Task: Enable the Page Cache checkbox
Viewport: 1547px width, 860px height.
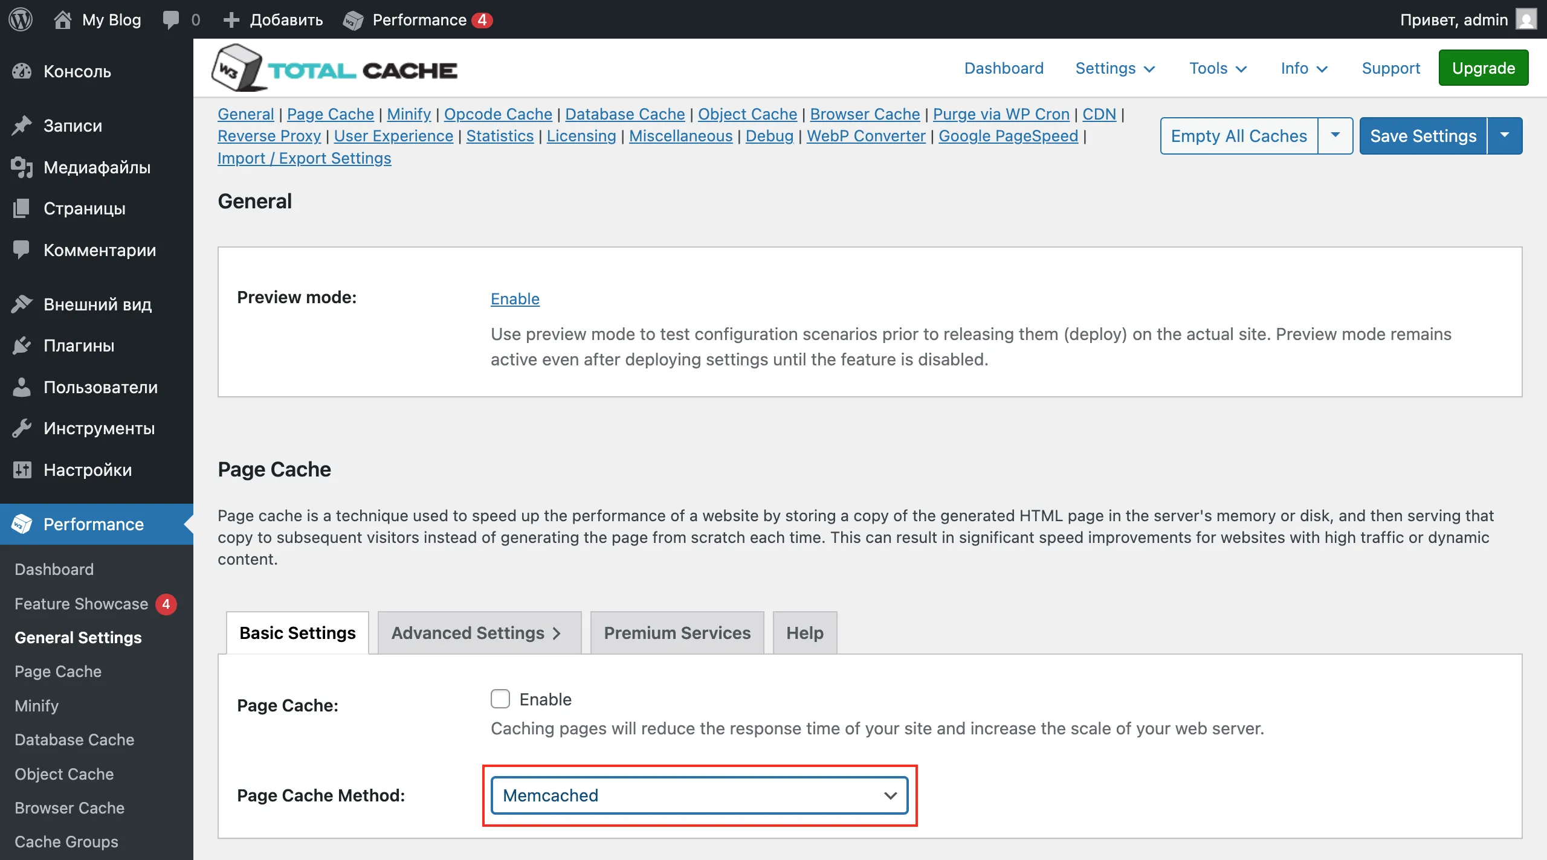Action: [500, 699]
